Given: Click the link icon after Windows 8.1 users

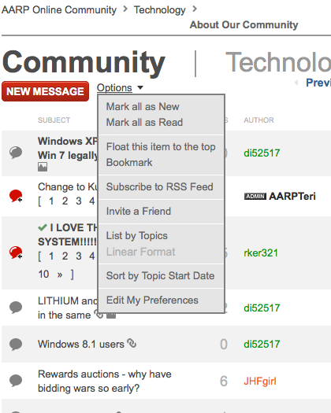Looking at the screenshot, I should 132,343.
